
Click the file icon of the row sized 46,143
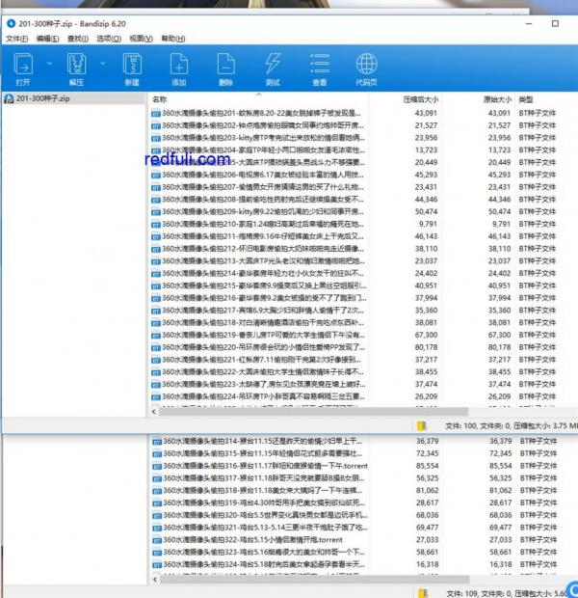(x=155, y=237)
